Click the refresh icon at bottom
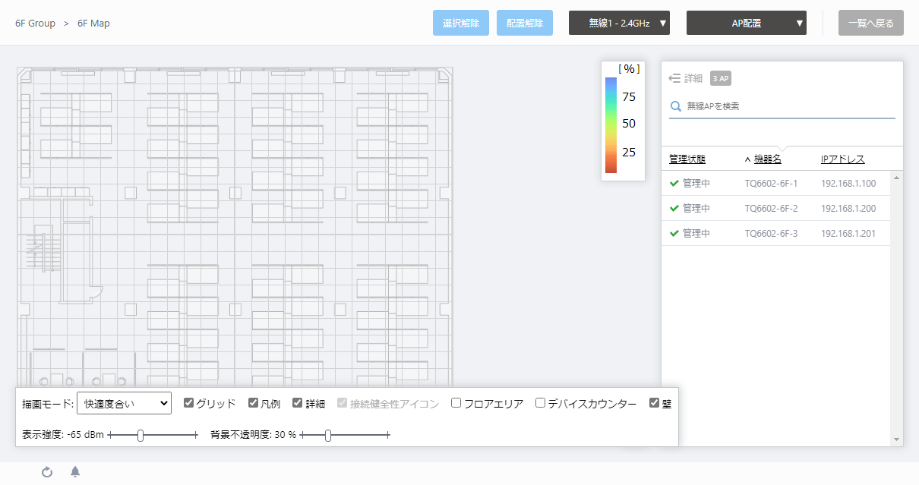The image size is (919, 485). point(47,472)
